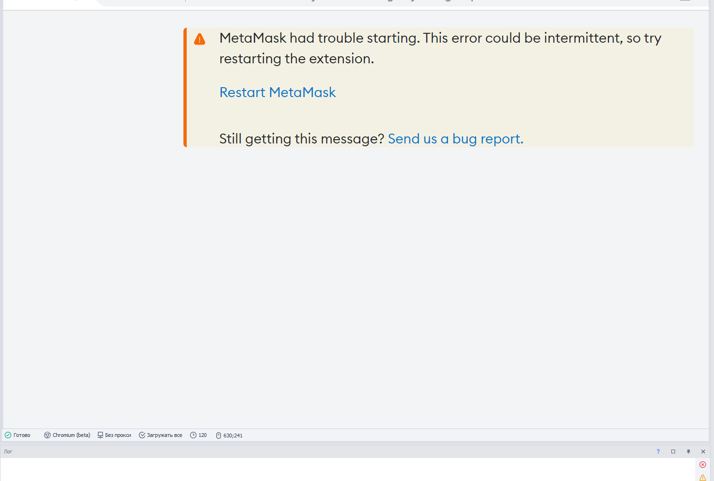Open the 'Send us a bug report' link
The width and height of the screenshot is (714, 481).
(456, 139)
